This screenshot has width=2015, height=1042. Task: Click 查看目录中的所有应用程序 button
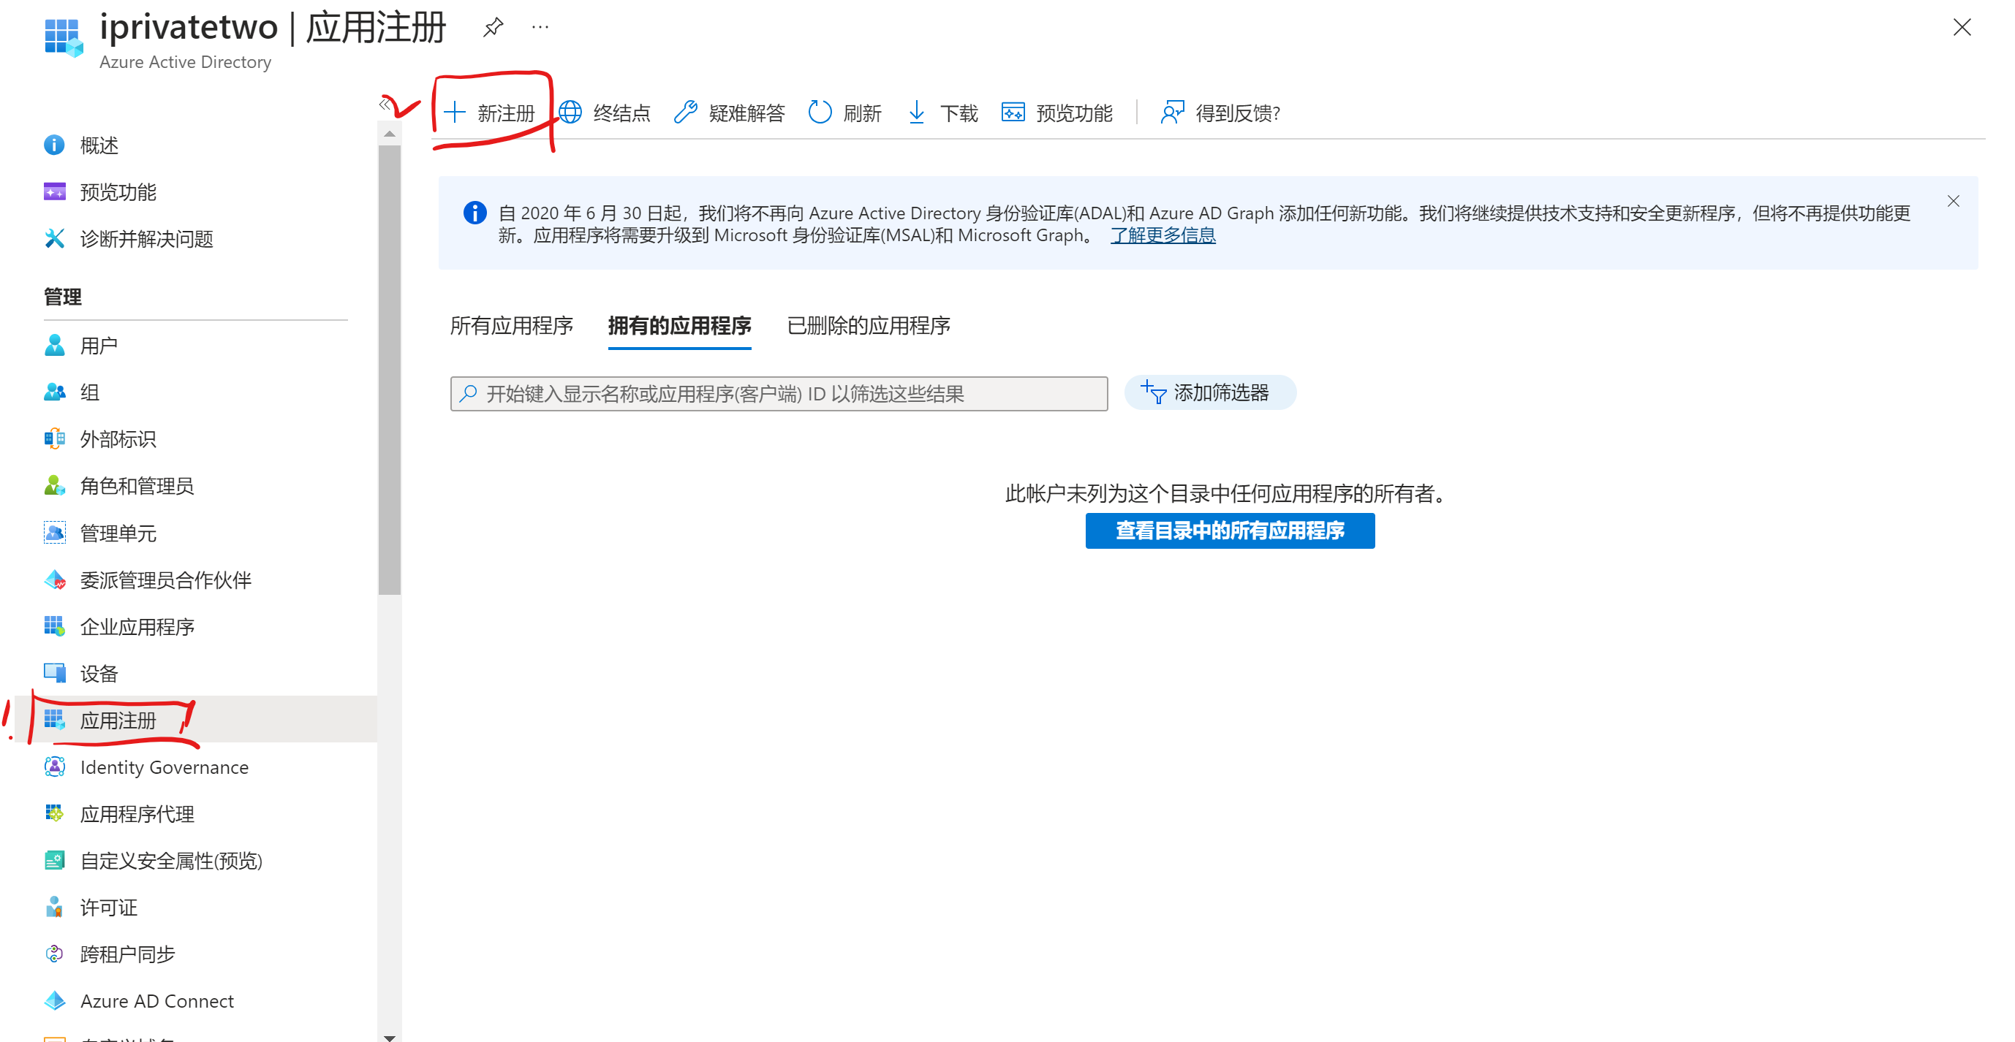click(x=1230, y=530)
